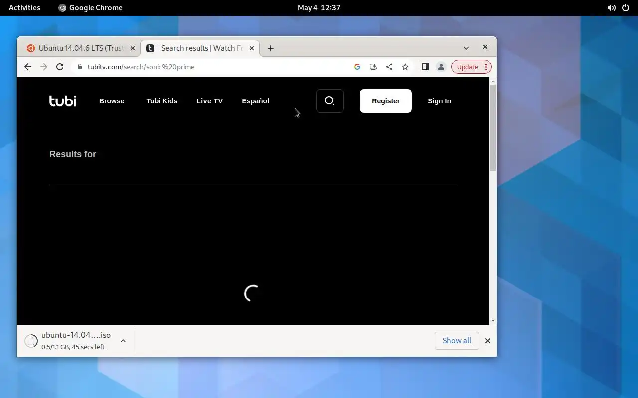Share this page via the share icon
638x398 pixels.
tap(389, 67)
